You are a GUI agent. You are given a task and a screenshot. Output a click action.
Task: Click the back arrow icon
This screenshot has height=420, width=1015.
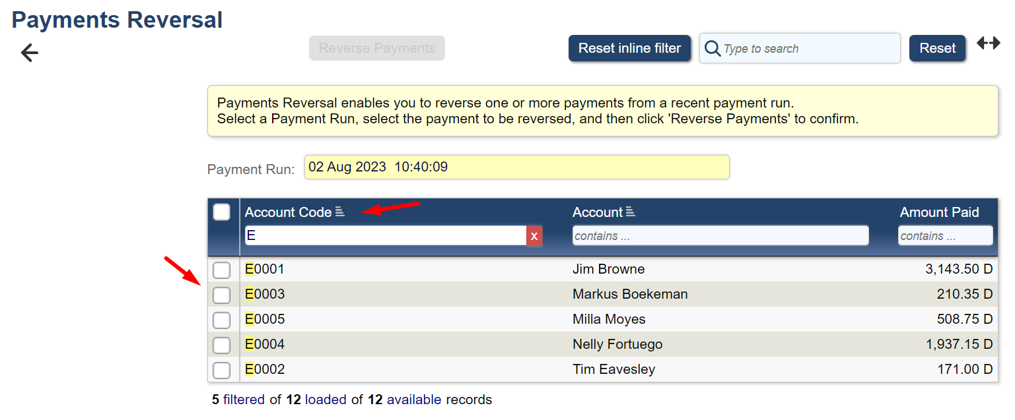click(30, 53)
